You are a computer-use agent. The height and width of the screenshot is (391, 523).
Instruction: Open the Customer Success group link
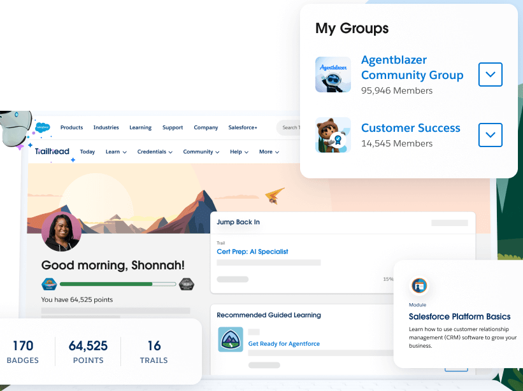click(x=411, y=127)
